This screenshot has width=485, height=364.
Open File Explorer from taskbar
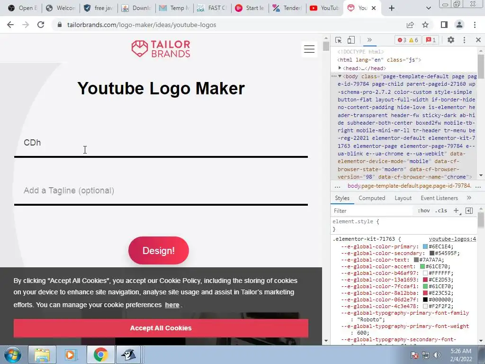point(42,355)
